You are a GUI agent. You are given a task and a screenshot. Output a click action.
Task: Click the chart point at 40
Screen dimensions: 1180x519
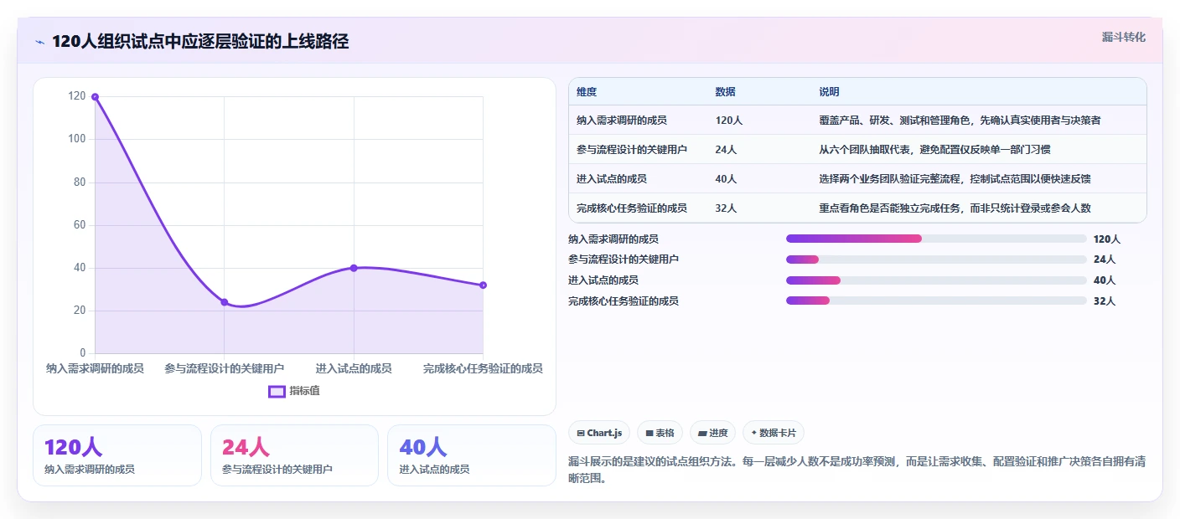(354, 268)
